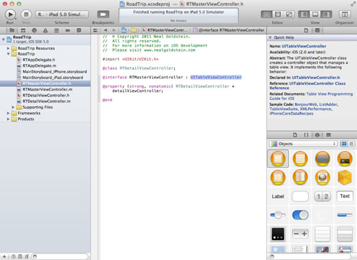Viewport: 357px width, 260px height.
Task: Switch to Assistant editor mode
Action: pyautogui.click(x=278, y=15)
